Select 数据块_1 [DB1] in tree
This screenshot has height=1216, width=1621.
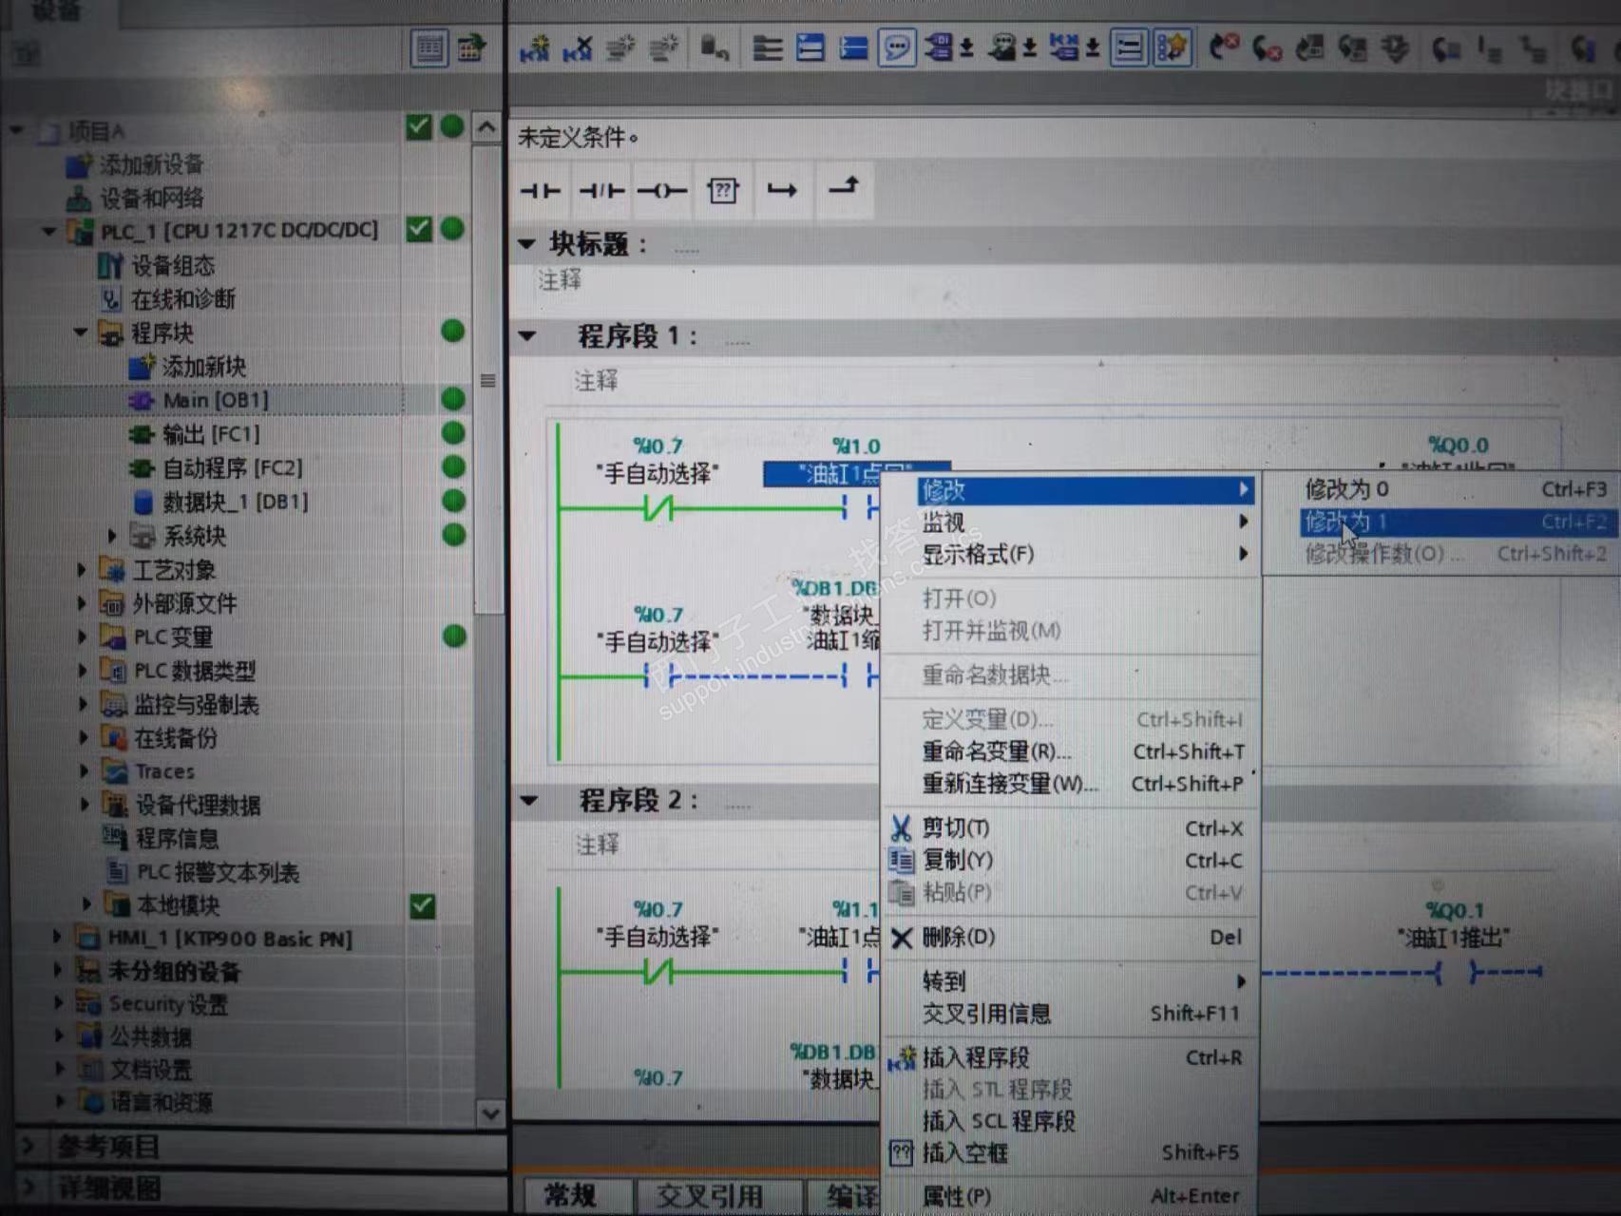tap(235, 502)
